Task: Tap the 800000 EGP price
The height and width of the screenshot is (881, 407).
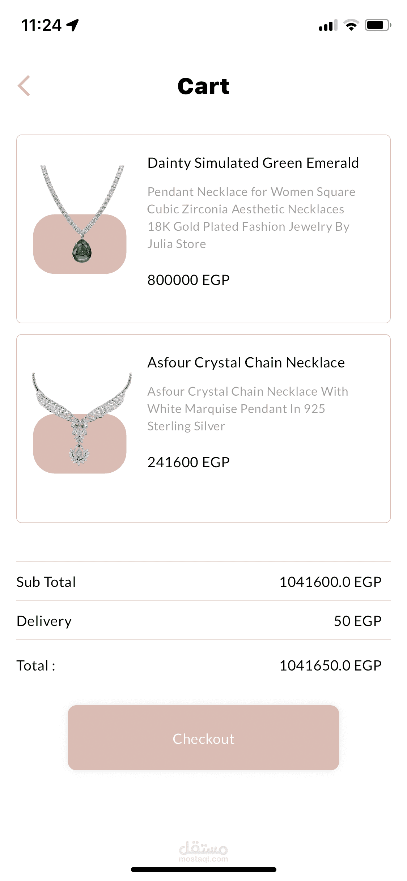Action: tap(188, 280)
